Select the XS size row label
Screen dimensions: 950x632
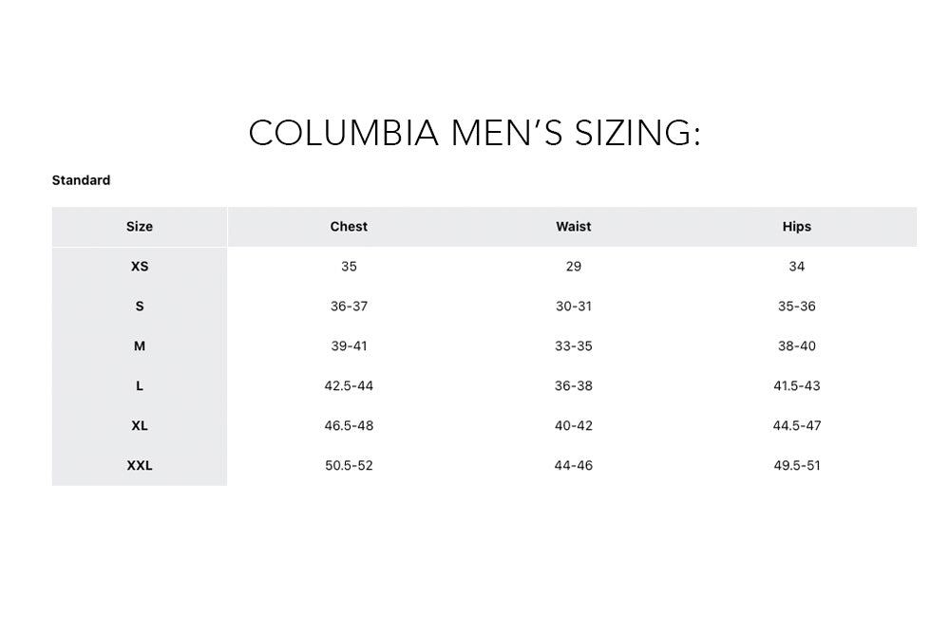tap(140, 267)
